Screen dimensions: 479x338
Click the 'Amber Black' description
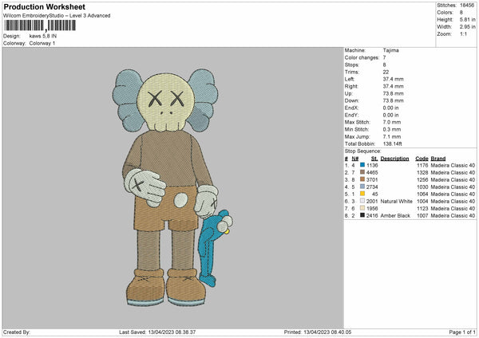point(395,215)
